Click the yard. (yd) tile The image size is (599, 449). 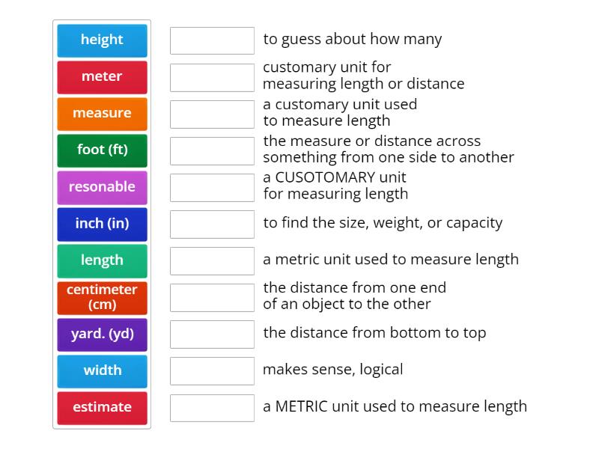pos(102,335)
